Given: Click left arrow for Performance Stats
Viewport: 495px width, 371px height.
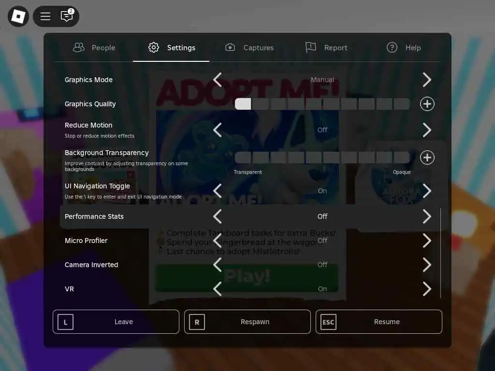Looking at the screenshot, I should click(218, 216).
